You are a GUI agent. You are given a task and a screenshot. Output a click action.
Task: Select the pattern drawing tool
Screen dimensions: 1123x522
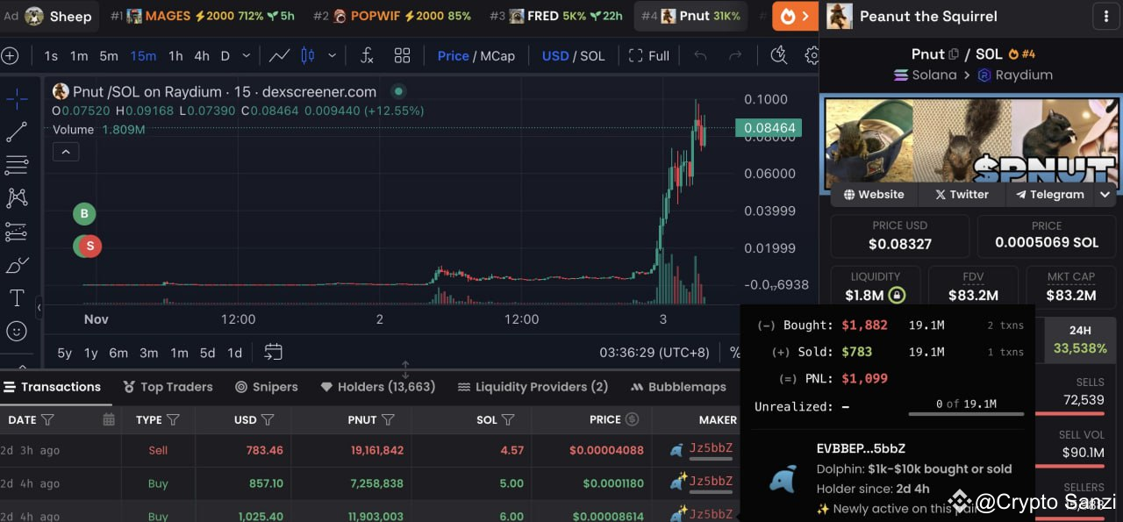17,198
